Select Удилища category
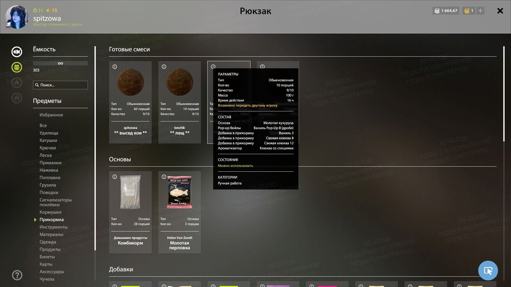Screen dimensions: 511x287 pyautogui.click(x=49, y=133)
